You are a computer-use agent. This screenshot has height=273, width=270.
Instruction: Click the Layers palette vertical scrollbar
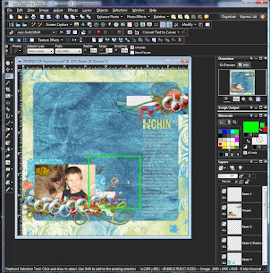265,225
